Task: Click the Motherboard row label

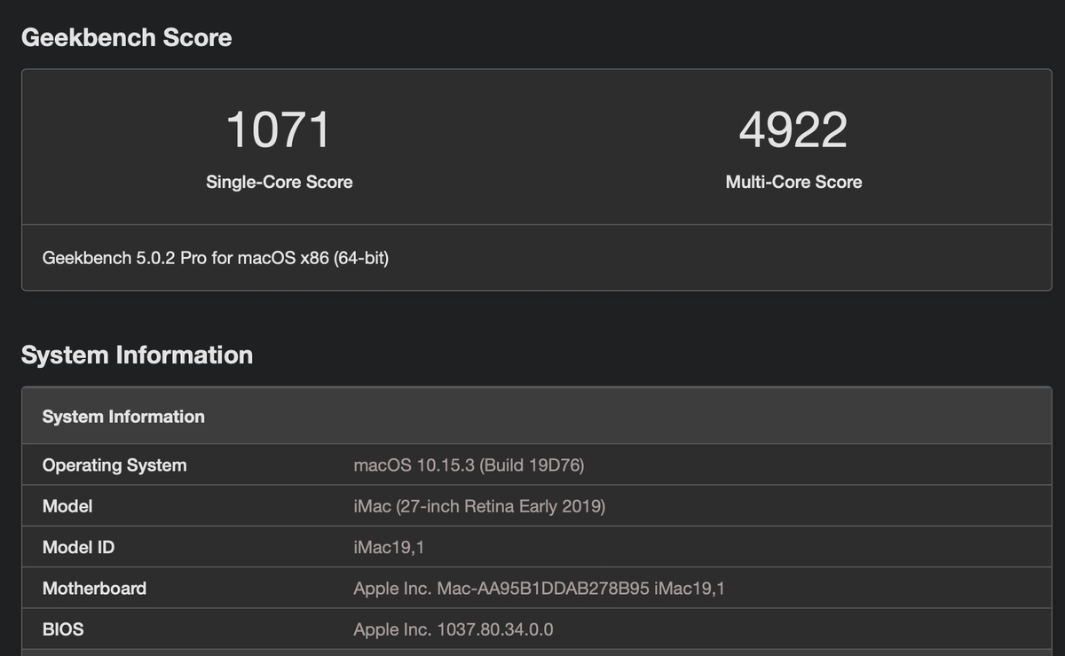Action: (94, 588)
